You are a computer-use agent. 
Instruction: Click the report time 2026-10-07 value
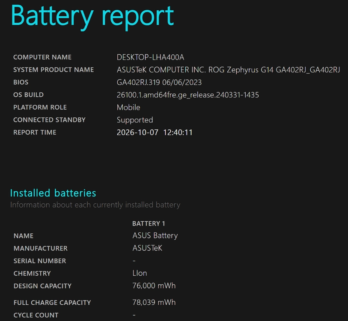(x=155, y=133)
